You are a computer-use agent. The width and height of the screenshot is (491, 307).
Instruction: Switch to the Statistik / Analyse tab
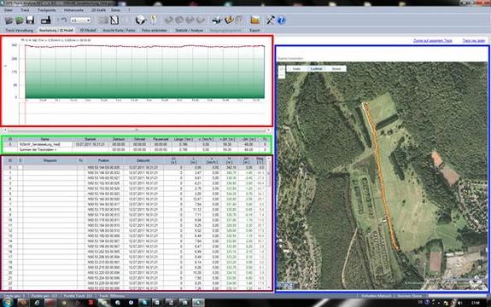(189, 31)
